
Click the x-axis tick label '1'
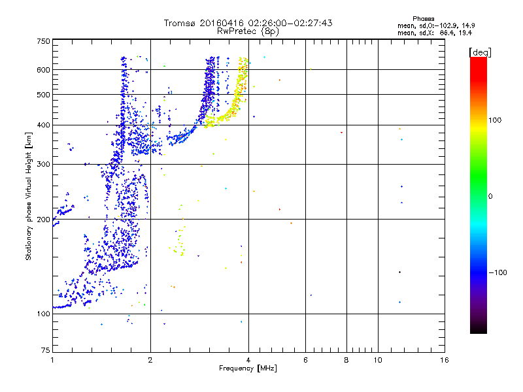tap(52, 360)
